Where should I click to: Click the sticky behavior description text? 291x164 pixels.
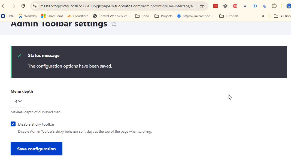[x=85, y=132]
